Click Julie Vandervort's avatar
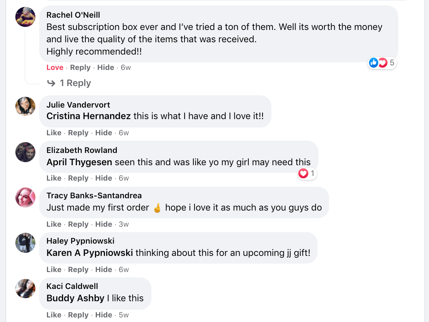The height and width of the screenshot is (322, 429). [25, 106]
